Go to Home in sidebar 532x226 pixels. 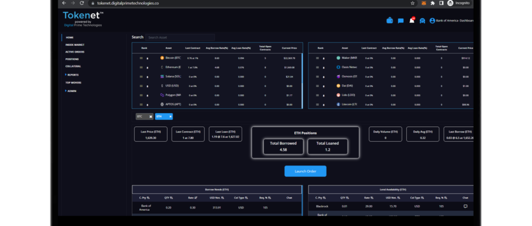tap(70, 38)
